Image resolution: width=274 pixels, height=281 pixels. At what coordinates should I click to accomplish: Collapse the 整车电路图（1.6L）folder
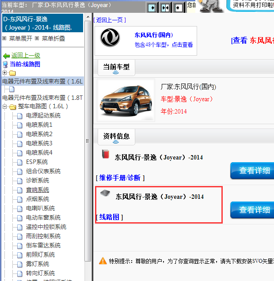click(5, 107)
